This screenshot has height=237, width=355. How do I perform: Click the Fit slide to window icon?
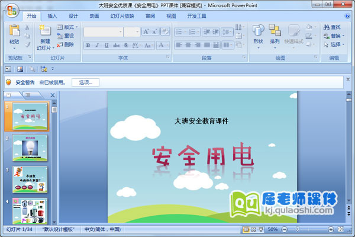click(x=341, y=229)
